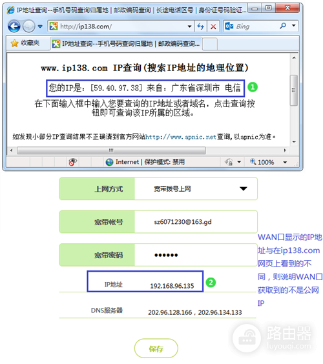Screen dimensions: 323x364
Task: Open the Favorites star (收藏夹)
Action: pos(25,43)
